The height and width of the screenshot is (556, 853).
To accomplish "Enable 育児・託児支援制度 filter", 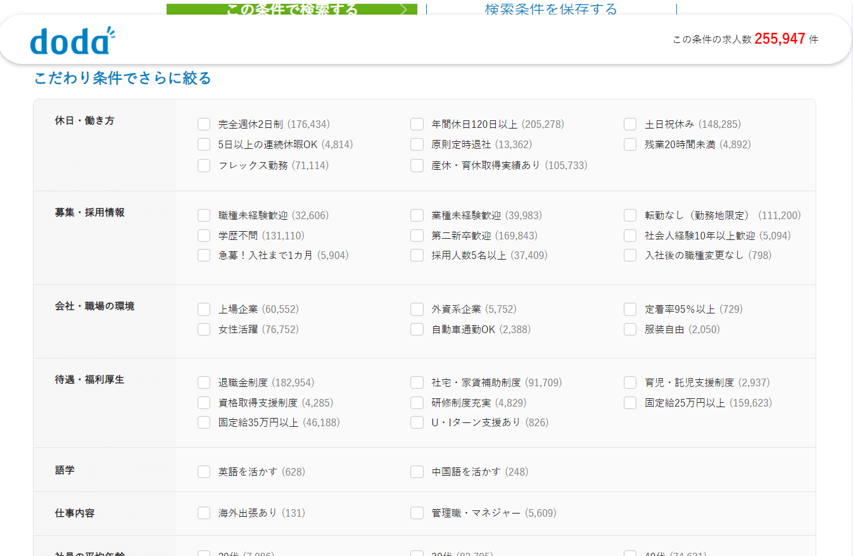I will pyautogui.click(x=630, y=382).
